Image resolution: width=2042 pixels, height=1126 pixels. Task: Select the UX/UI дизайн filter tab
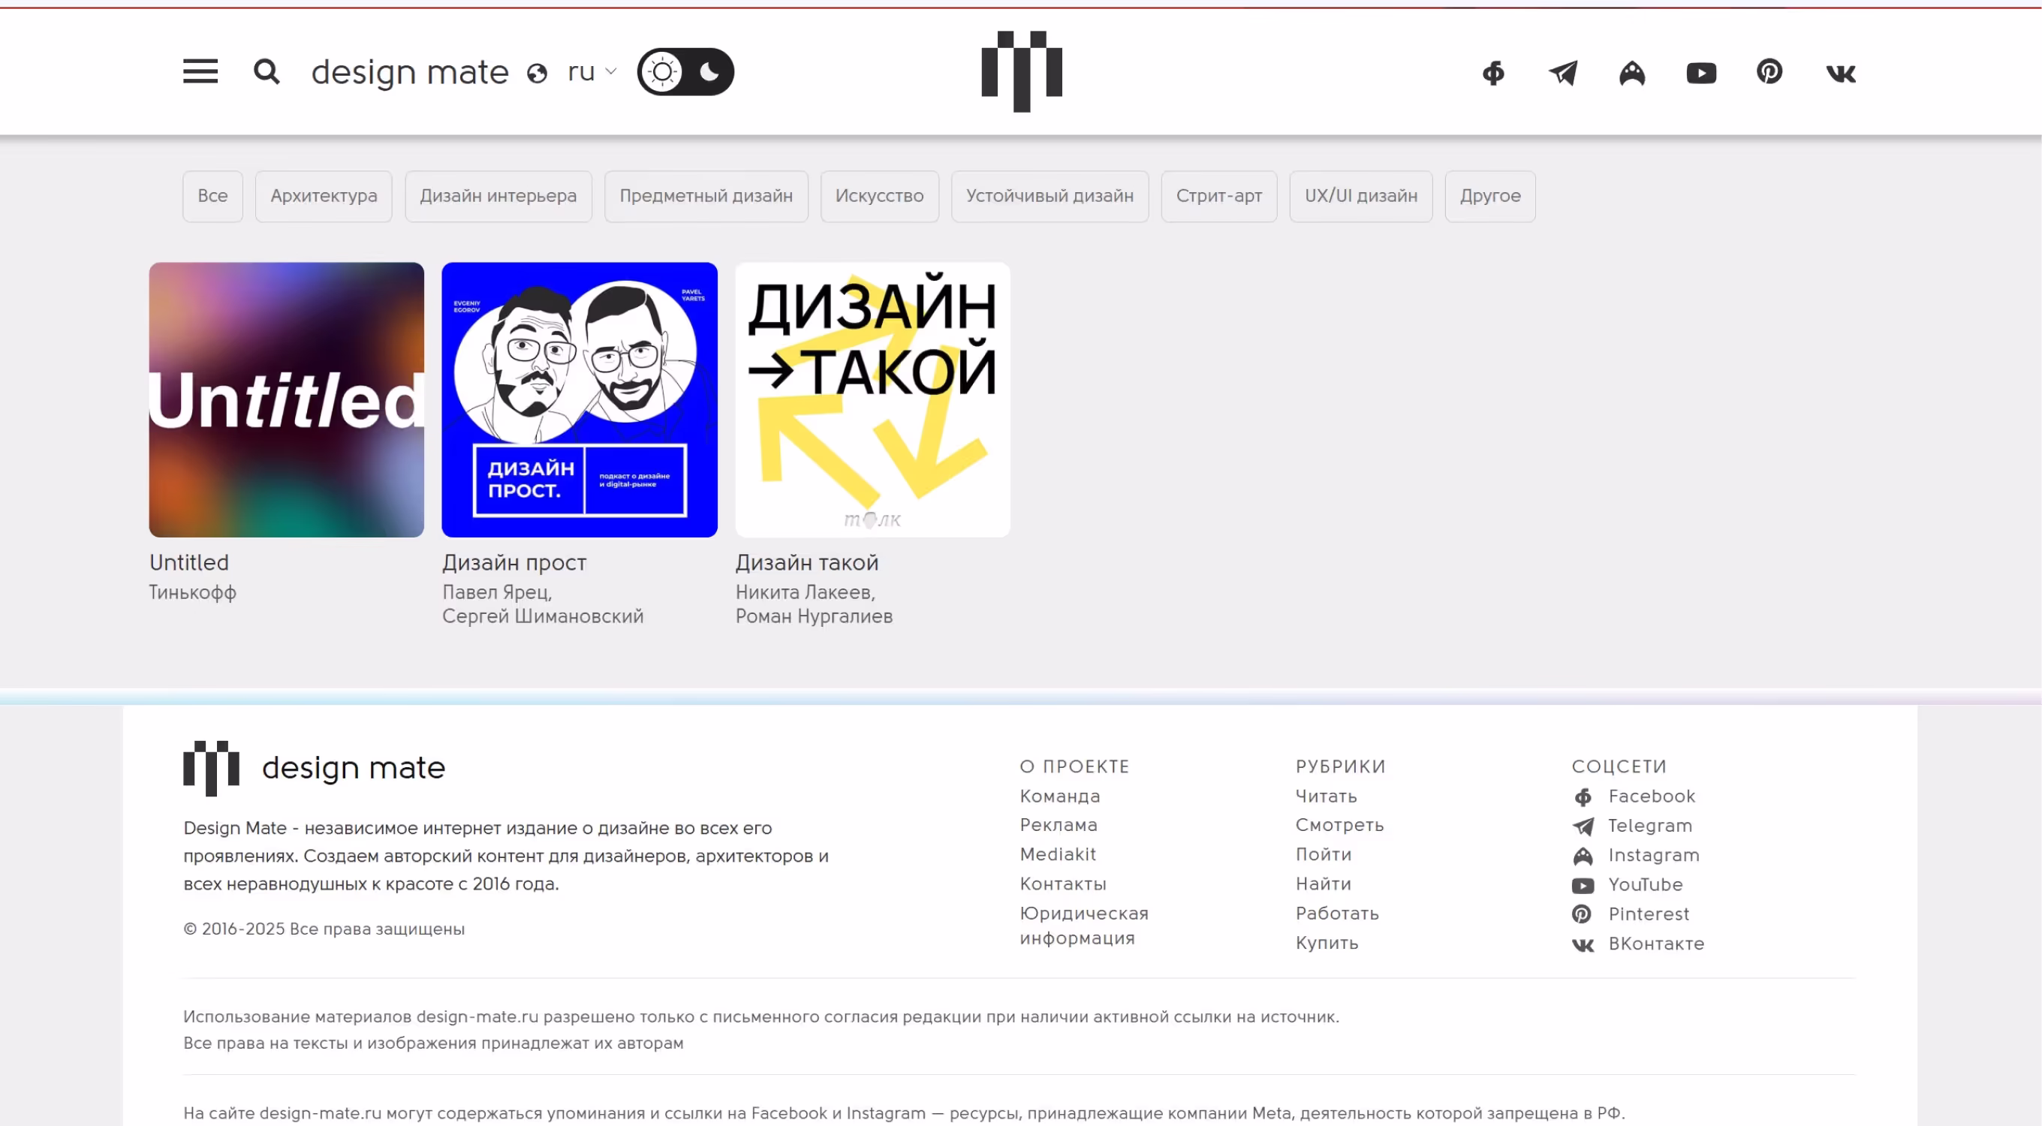coord(1360,196)
